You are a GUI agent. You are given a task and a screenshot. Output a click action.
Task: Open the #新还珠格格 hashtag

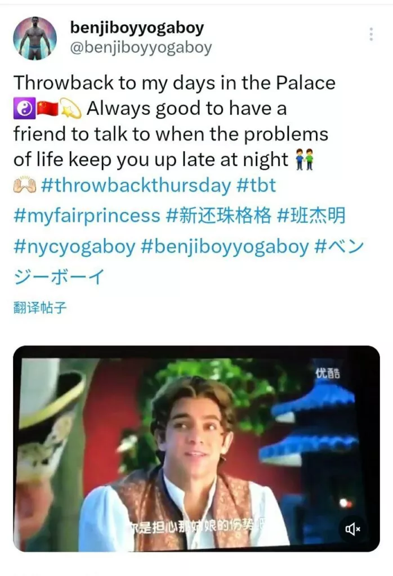(x=218, y=215)
